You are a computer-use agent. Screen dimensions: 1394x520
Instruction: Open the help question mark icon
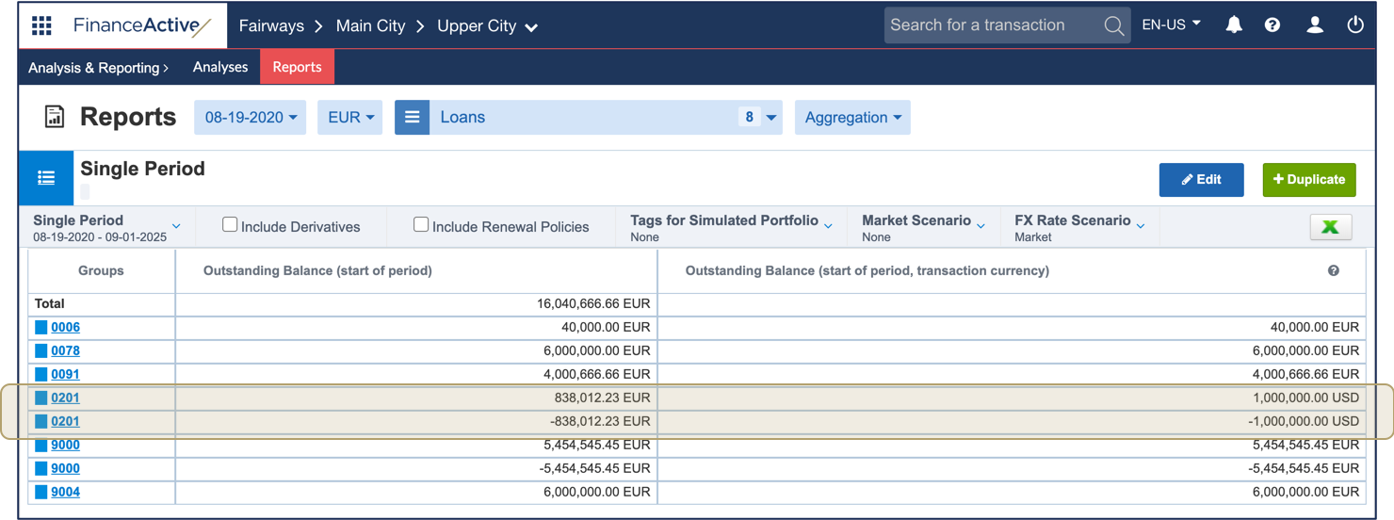tap(1272, 25)
